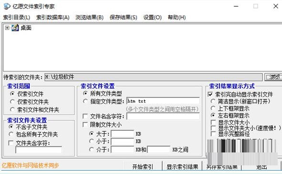The width and height of the screenshot is (282, 174).
Task: Enable 显示文件夹大小(速度慢!) checkbox
Action: (x=213, y=128)
